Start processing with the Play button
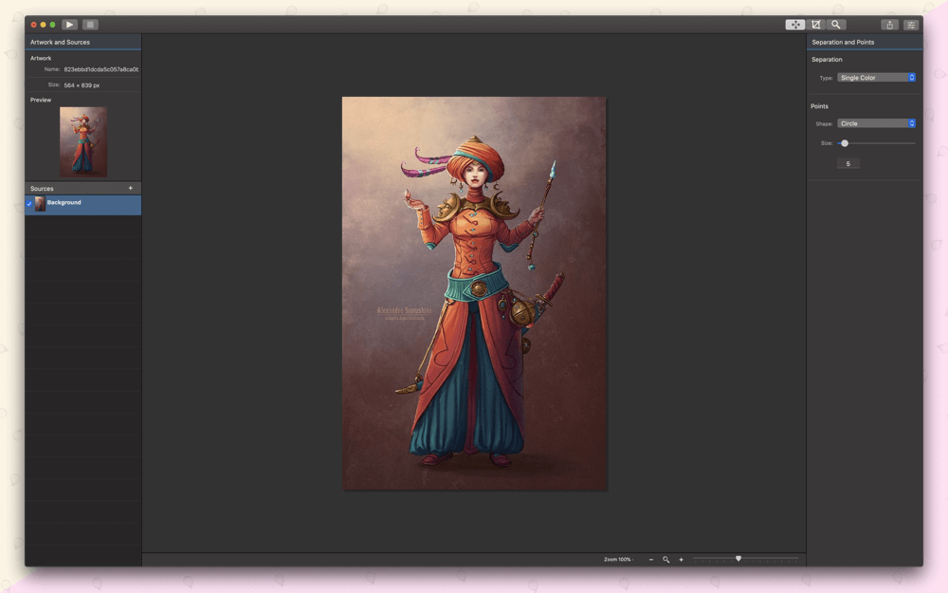 click(69, 25)
